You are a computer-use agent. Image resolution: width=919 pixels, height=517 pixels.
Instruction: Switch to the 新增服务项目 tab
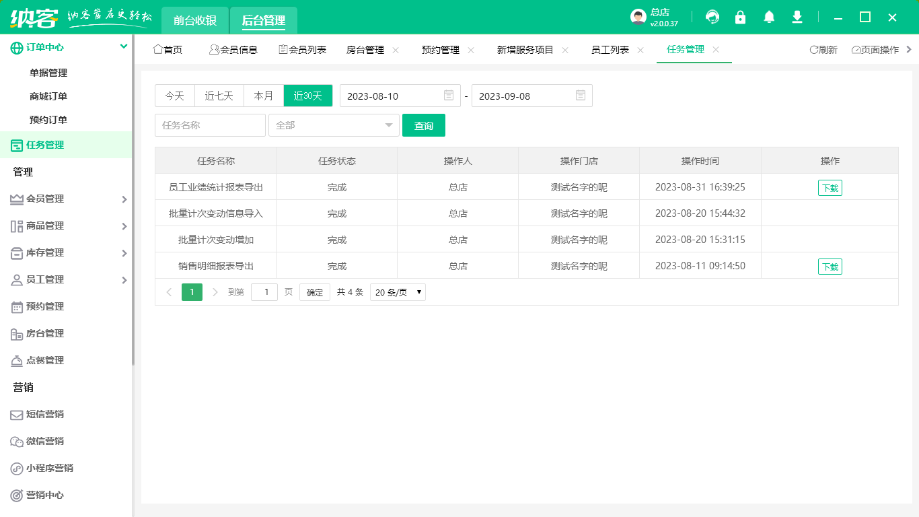coord(525,50)
